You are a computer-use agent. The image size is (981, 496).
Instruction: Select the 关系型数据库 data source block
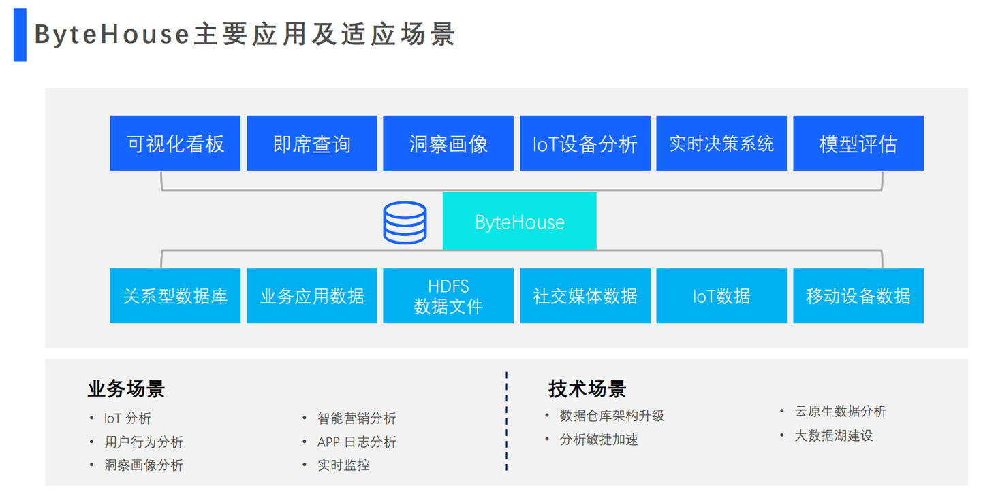pyautogui.click(x=175, y=295)
